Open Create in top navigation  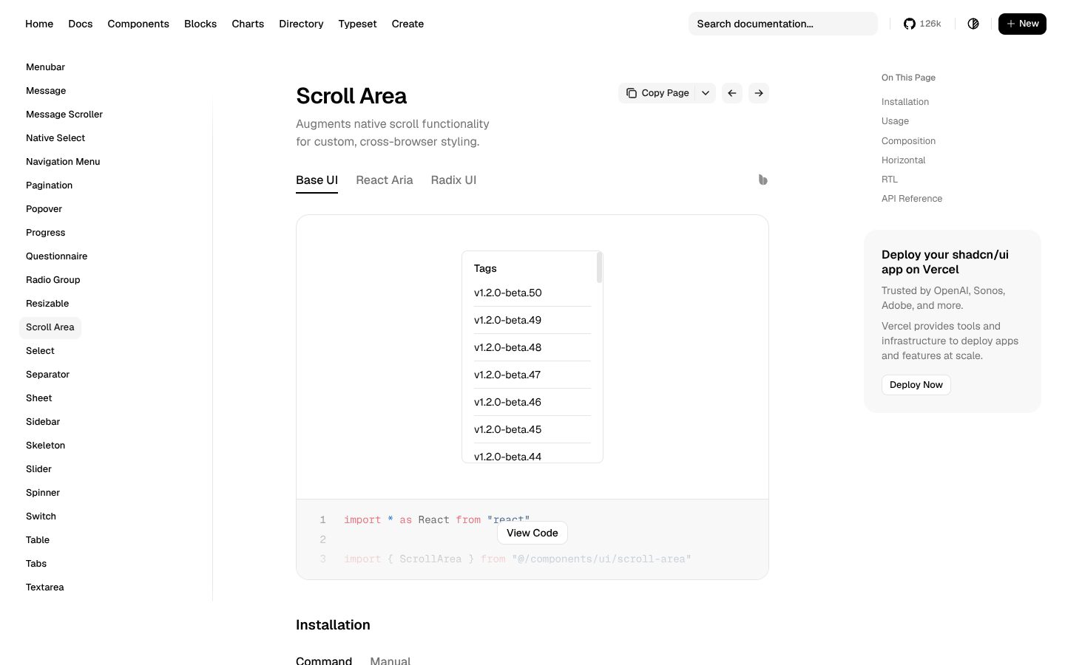coord(408,24)
